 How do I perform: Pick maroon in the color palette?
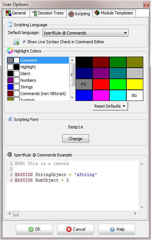click(101, 62)
